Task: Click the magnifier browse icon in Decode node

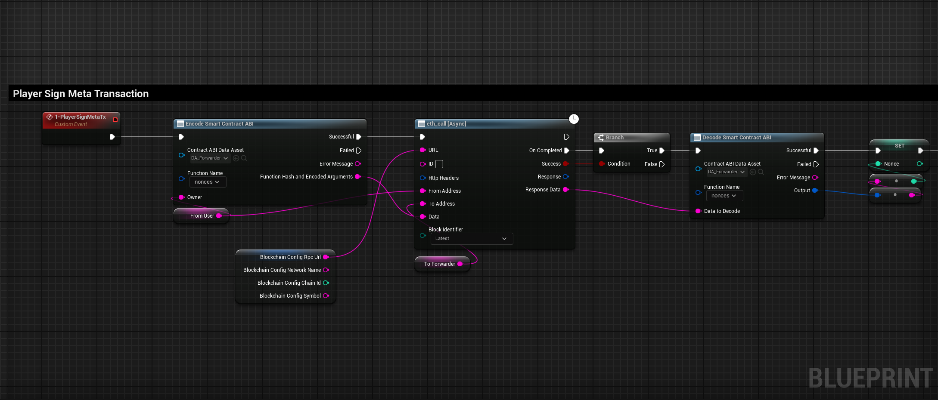Action: tap(761, 172)
